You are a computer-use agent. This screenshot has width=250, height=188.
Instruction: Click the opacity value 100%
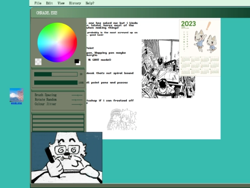click(81, 83)
